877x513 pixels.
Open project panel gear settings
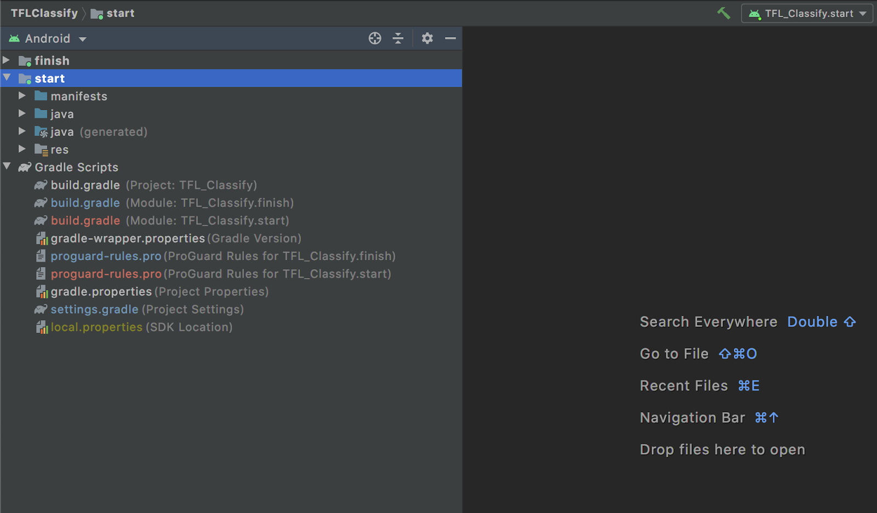pos(427,38)
